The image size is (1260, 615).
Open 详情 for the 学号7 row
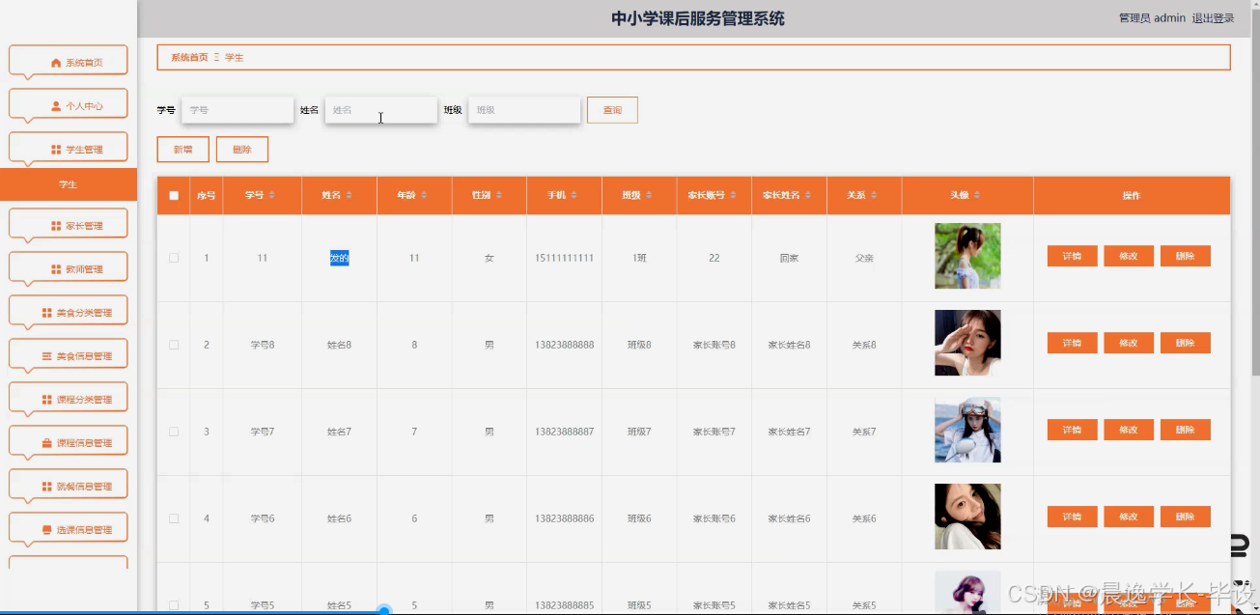pos(1072,430)
